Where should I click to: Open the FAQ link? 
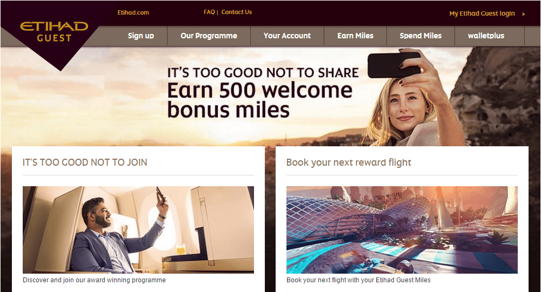tap(209, 12)
